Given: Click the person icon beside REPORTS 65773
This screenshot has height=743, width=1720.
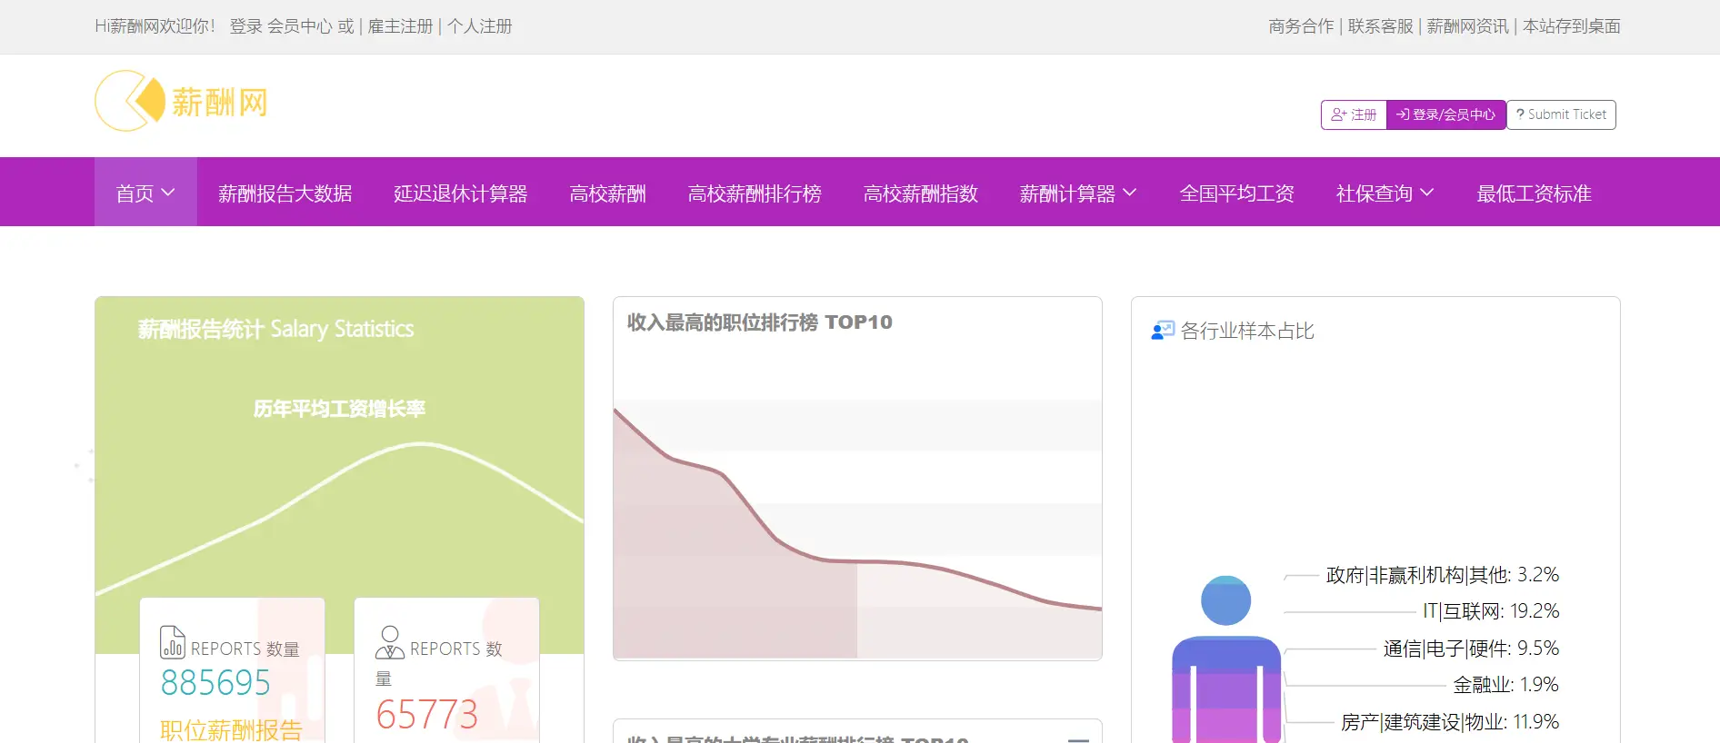Looking at the screenshot, I should click(389, 642).
